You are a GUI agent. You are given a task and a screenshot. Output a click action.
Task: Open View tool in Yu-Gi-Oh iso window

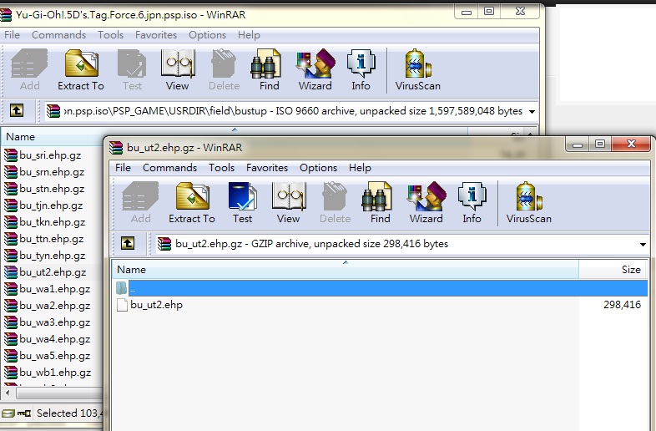[178, 70]
